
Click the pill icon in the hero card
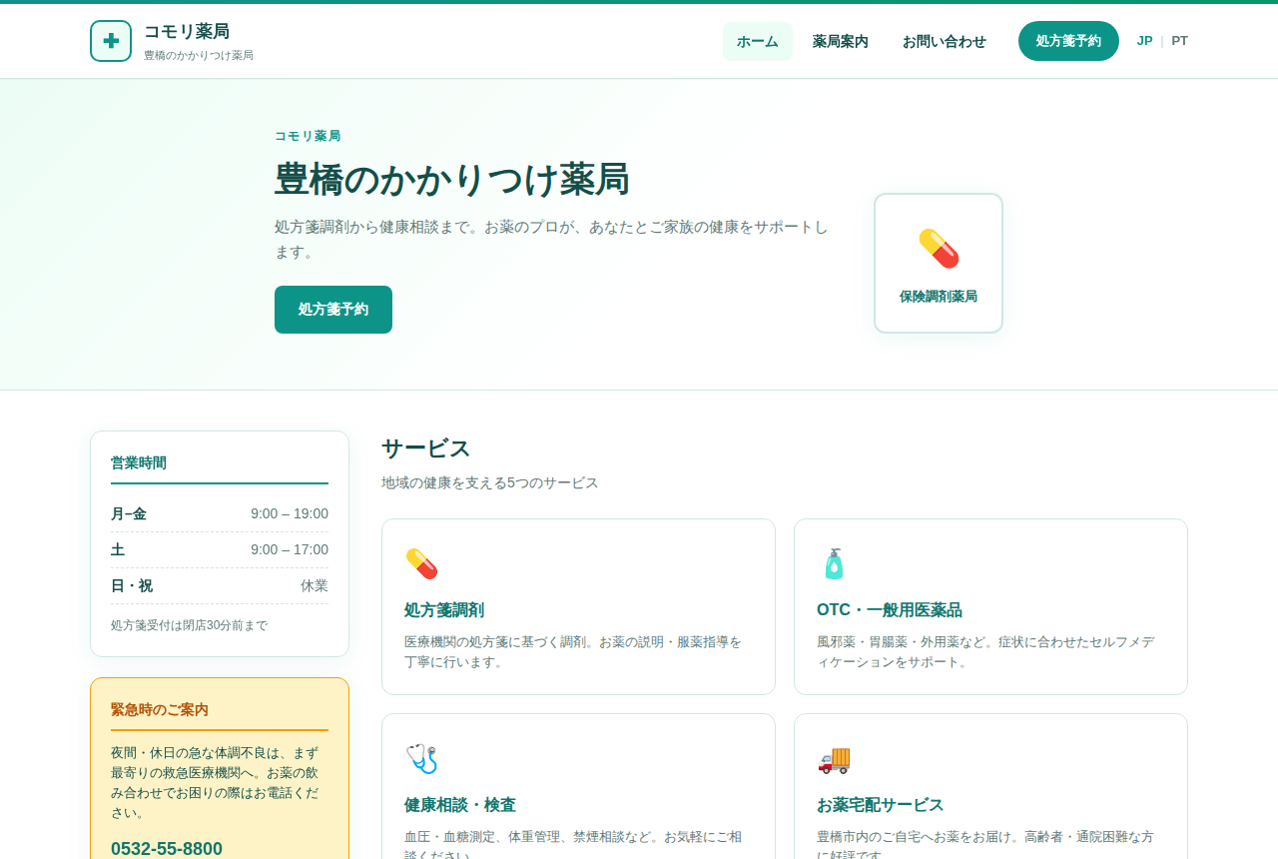pos(939,249)
